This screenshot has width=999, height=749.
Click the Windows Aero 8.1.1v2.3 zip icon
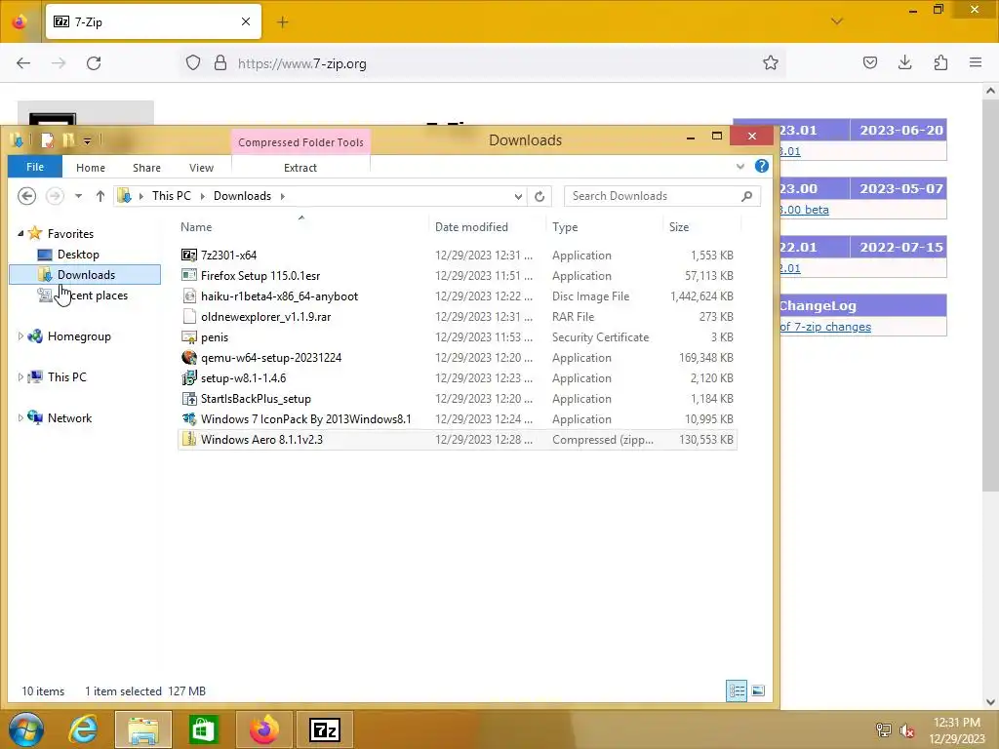pyautogui.click(x=188, y=440)
